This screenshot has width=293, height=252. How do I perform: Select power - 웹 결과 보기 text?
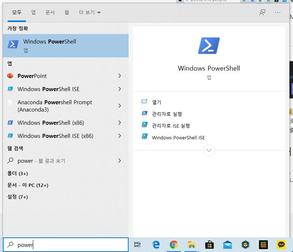coord(41,161)
